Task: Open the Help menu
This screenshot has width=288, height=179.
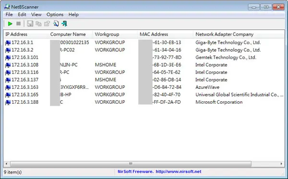Action: pyautogui.click(x=73, y=14)
